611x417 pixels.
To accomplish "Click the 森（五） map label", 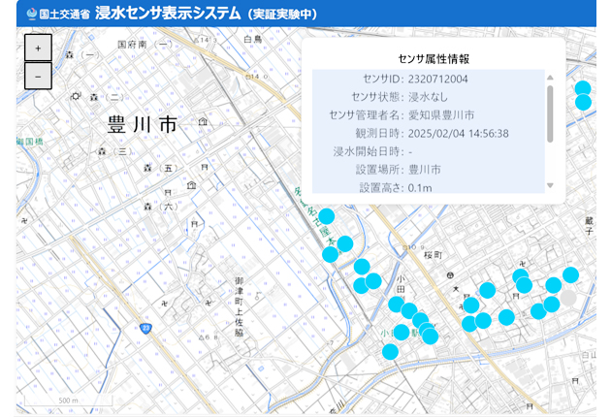I will tap(161, 169).
